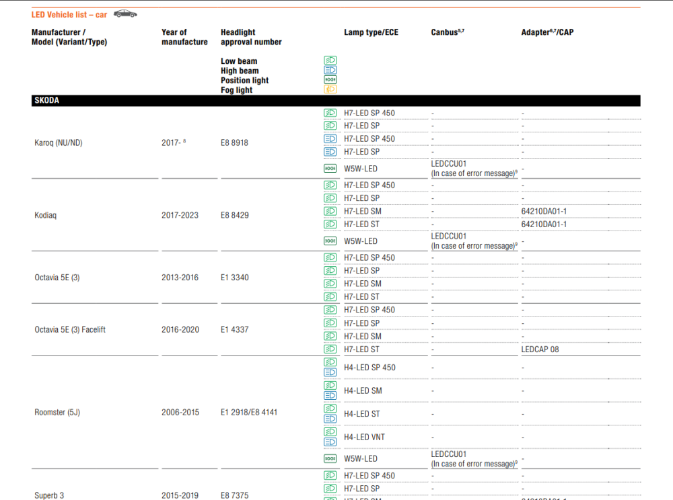Click Octavia Facelift low beam icon for H7-LED SP 450
Viewport: 673px width, 500px height.
tap(330, 310)
